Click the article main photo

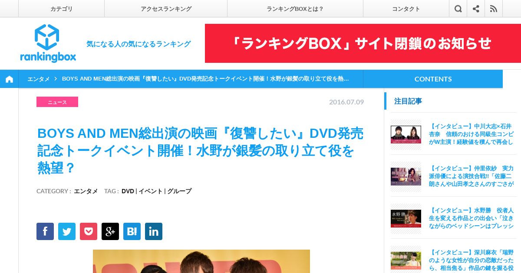coord(201,261)
